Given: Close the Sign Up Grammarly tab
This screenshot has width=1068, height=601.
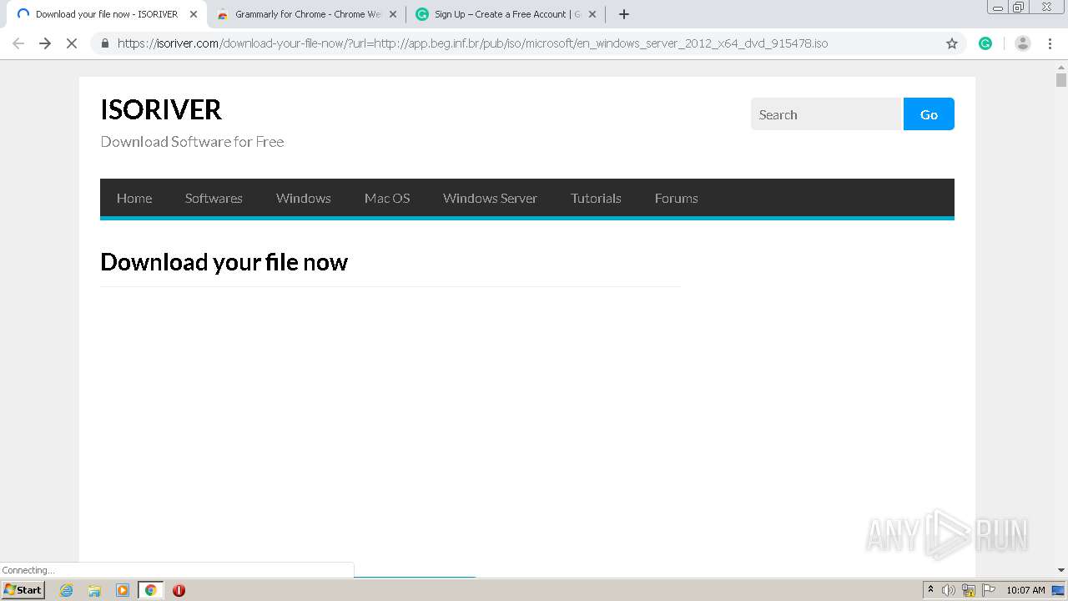Looking at the screenshot, I should (x=592, y=14).
